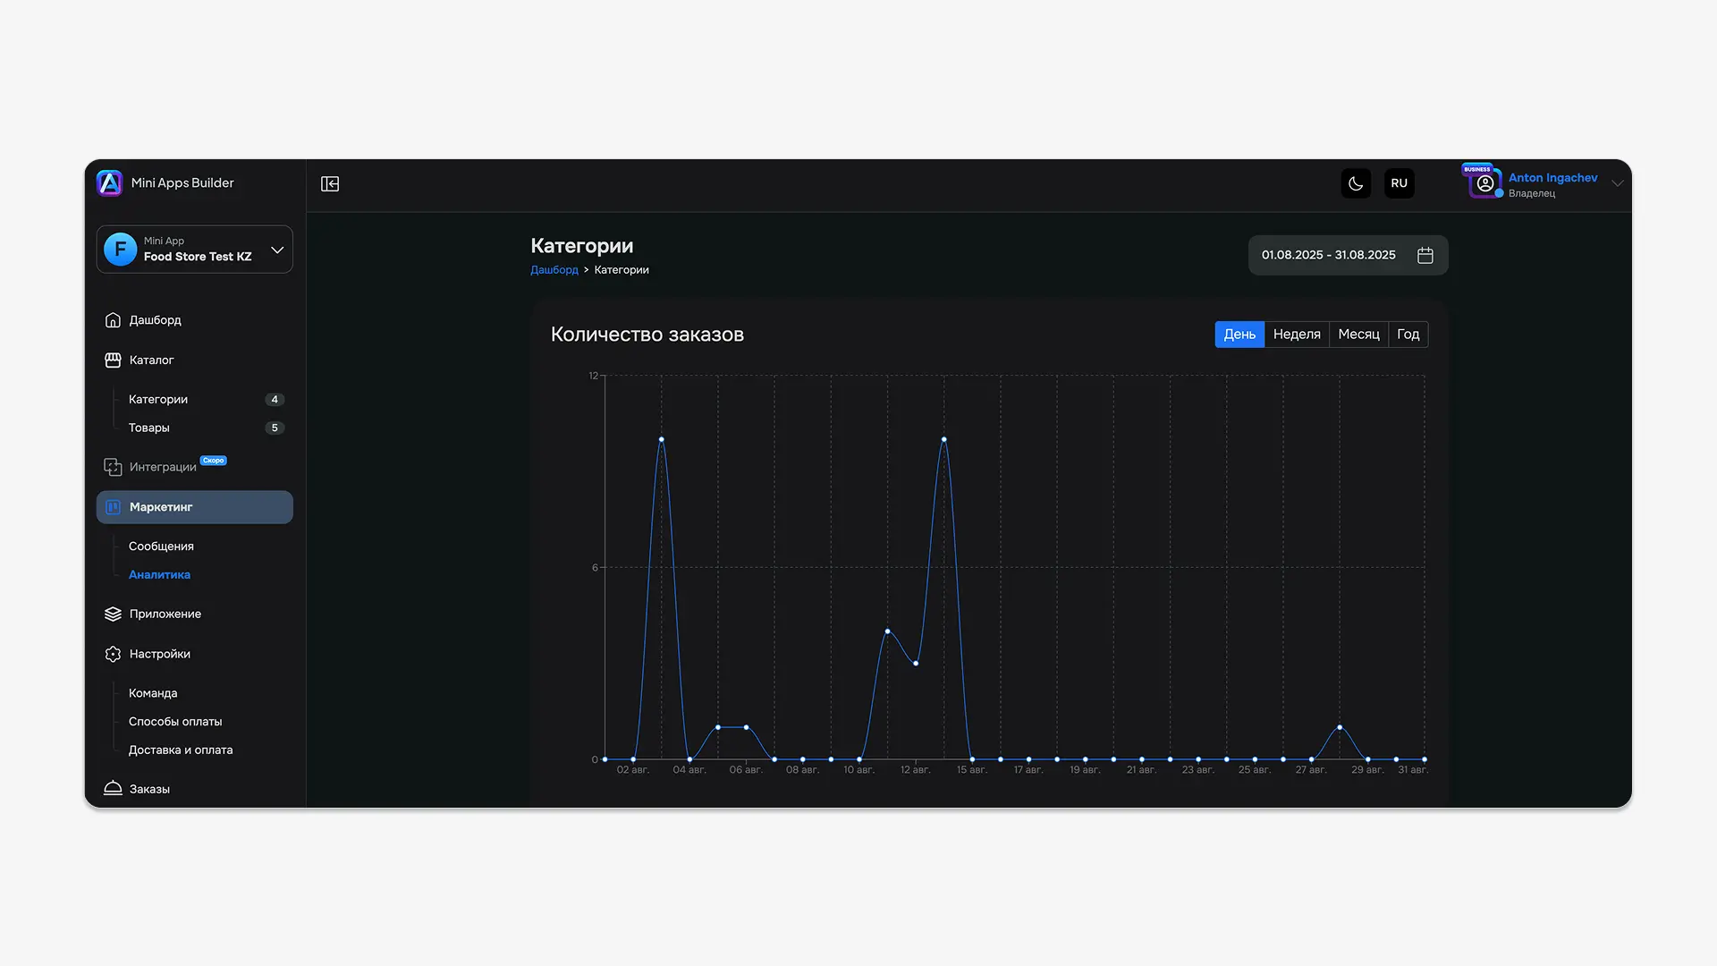
Task: Open Товары in the sidebar
Action: tap(149, 428)
